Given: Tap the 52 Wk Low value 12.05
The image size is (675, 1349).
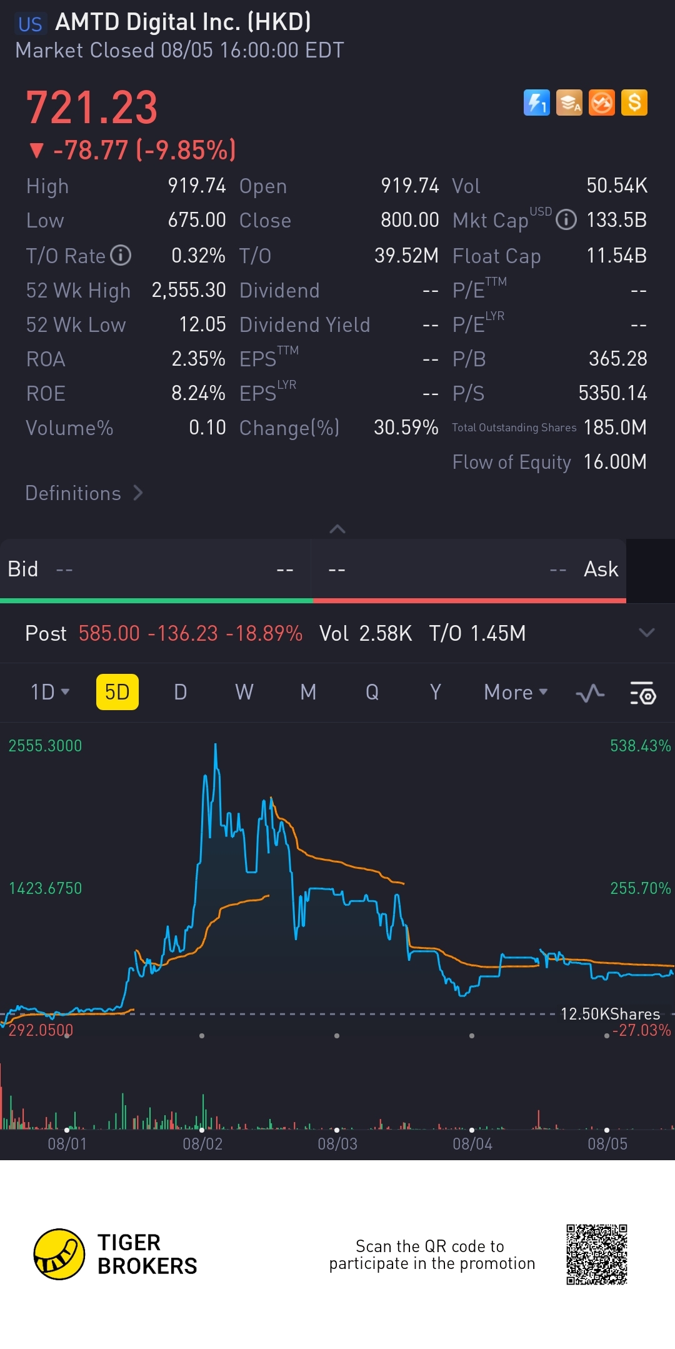Looking at the screenshot, I should pyautogui.click(x=202, y=324).
